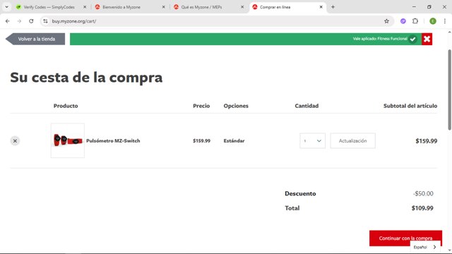Click the Subtotal del artículo column header
Screen dimensions: 452x254
point(410,106)
